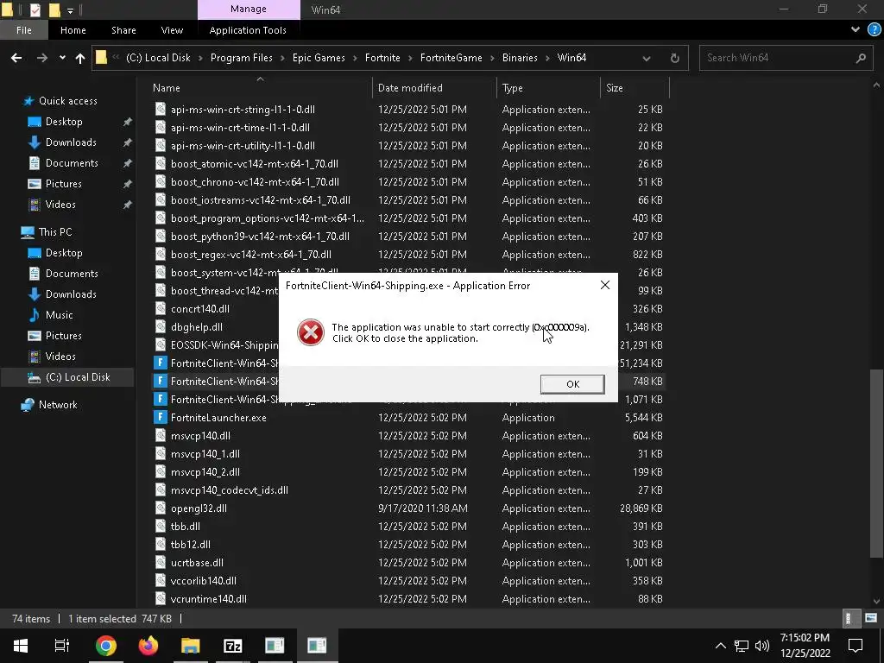Viewport: 884px width, 663px height.
Task: Open the FortniteGame breadcrumb
Action: pyautogui.click(x=451, y=58)
